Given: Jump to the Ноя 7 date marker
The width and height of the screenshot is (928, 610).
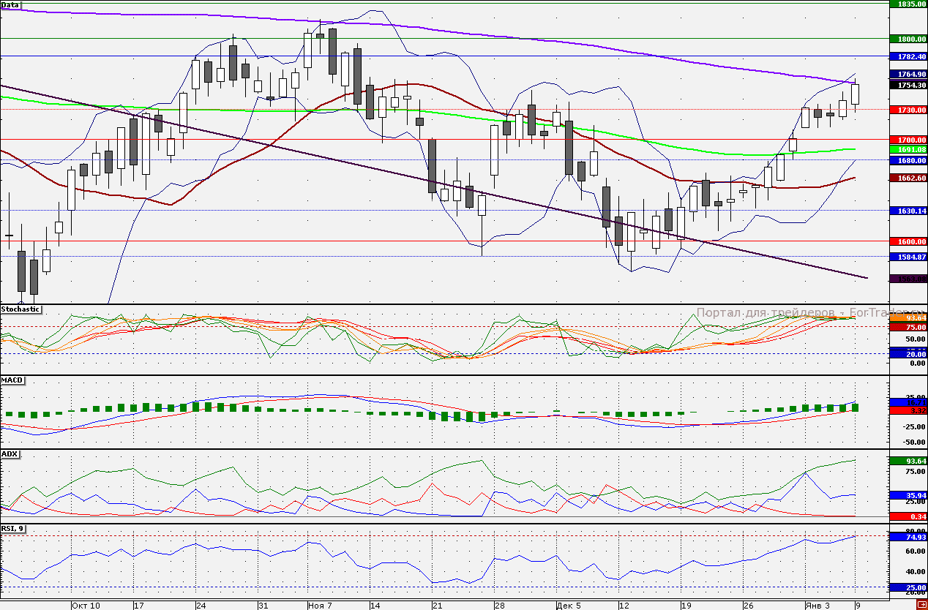Looking at the screenshot, I should click(320, 606).
